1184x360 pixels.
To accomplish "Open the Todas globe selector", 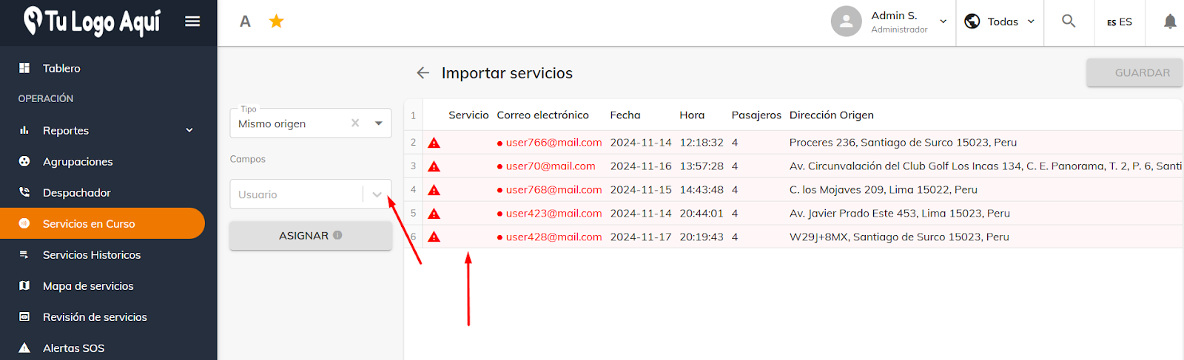I will 1000,21.
